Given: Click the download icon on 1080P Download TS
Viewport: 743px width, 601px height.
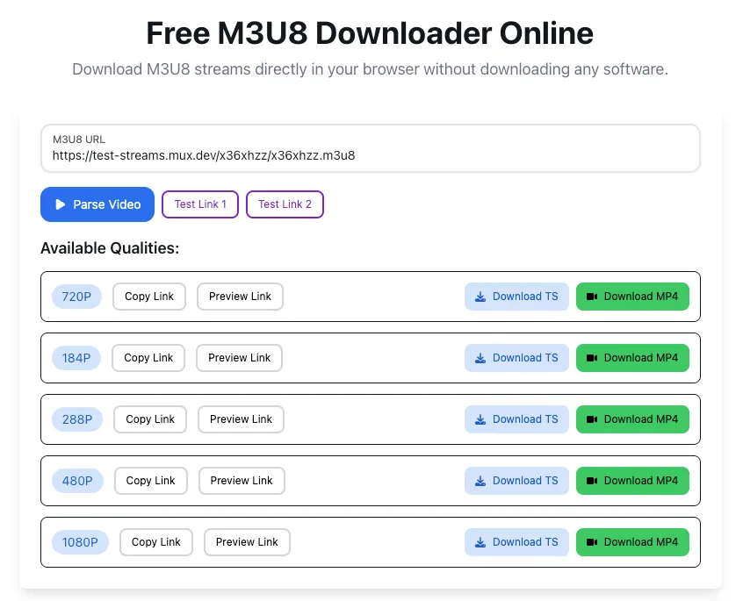Looking at the screenshot, I should [x=480, y=542].
